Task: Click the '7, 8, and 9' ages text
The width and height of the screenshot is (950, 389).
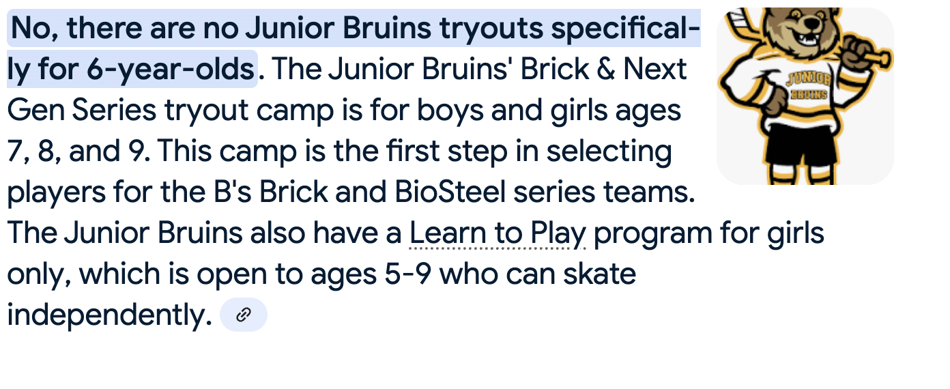Action: (78, 152)
